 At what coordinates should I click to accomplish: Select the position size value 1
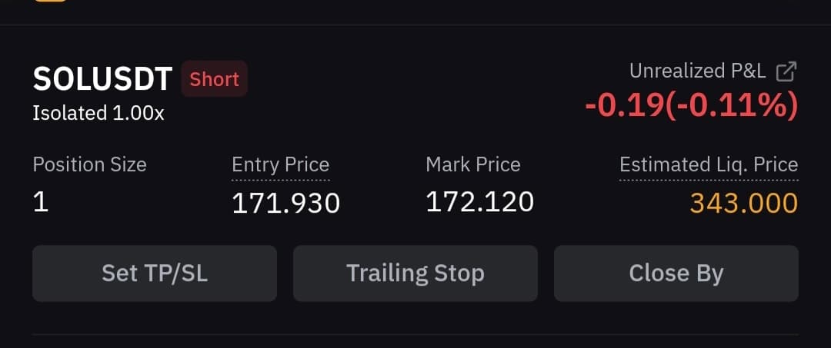40,203
